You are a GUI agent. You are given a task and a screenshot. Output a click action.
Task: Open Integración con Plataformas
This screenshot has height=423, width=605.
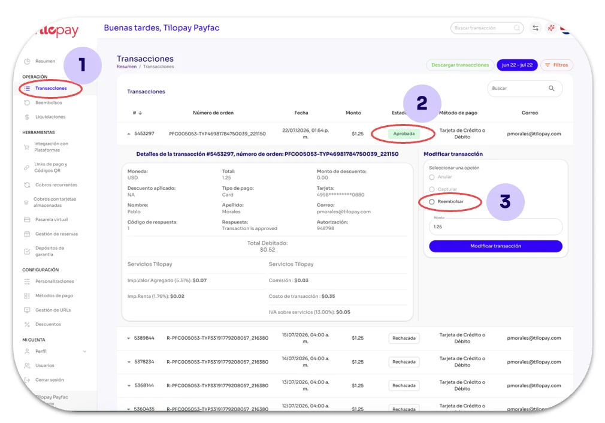pyautogui.click(x=51, y=147)
